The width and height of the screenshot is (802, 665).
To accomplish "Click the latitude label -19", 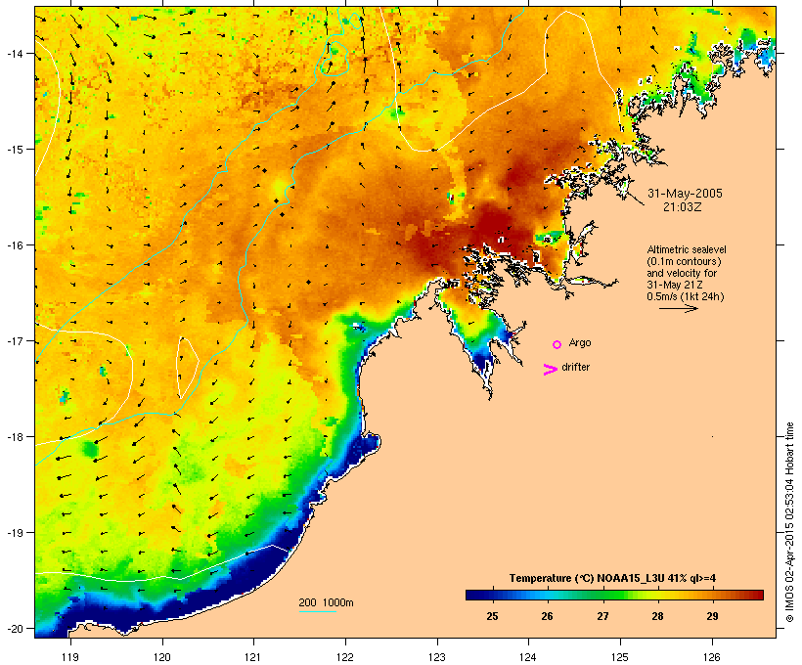I will tap(14, 533).
